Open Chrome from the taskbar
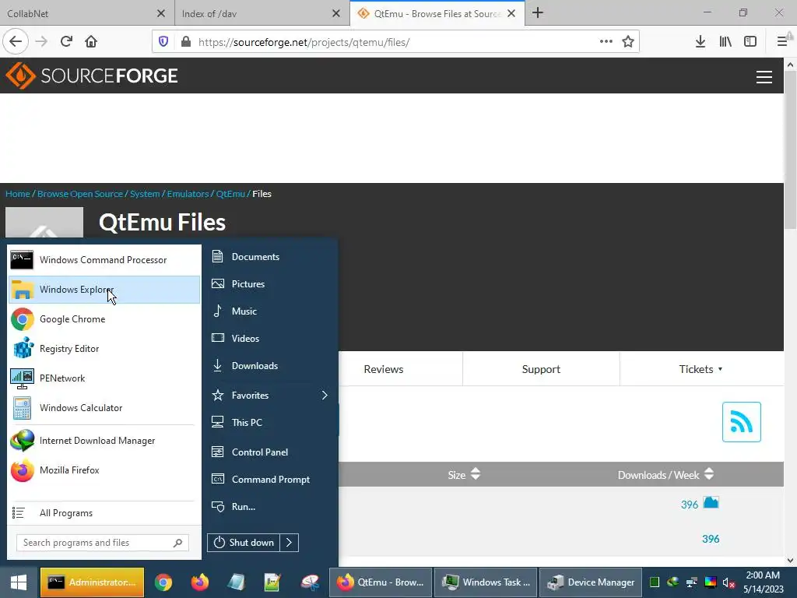Screen dimensions: 797x598 pyautogui.click(x=163, y=582)
